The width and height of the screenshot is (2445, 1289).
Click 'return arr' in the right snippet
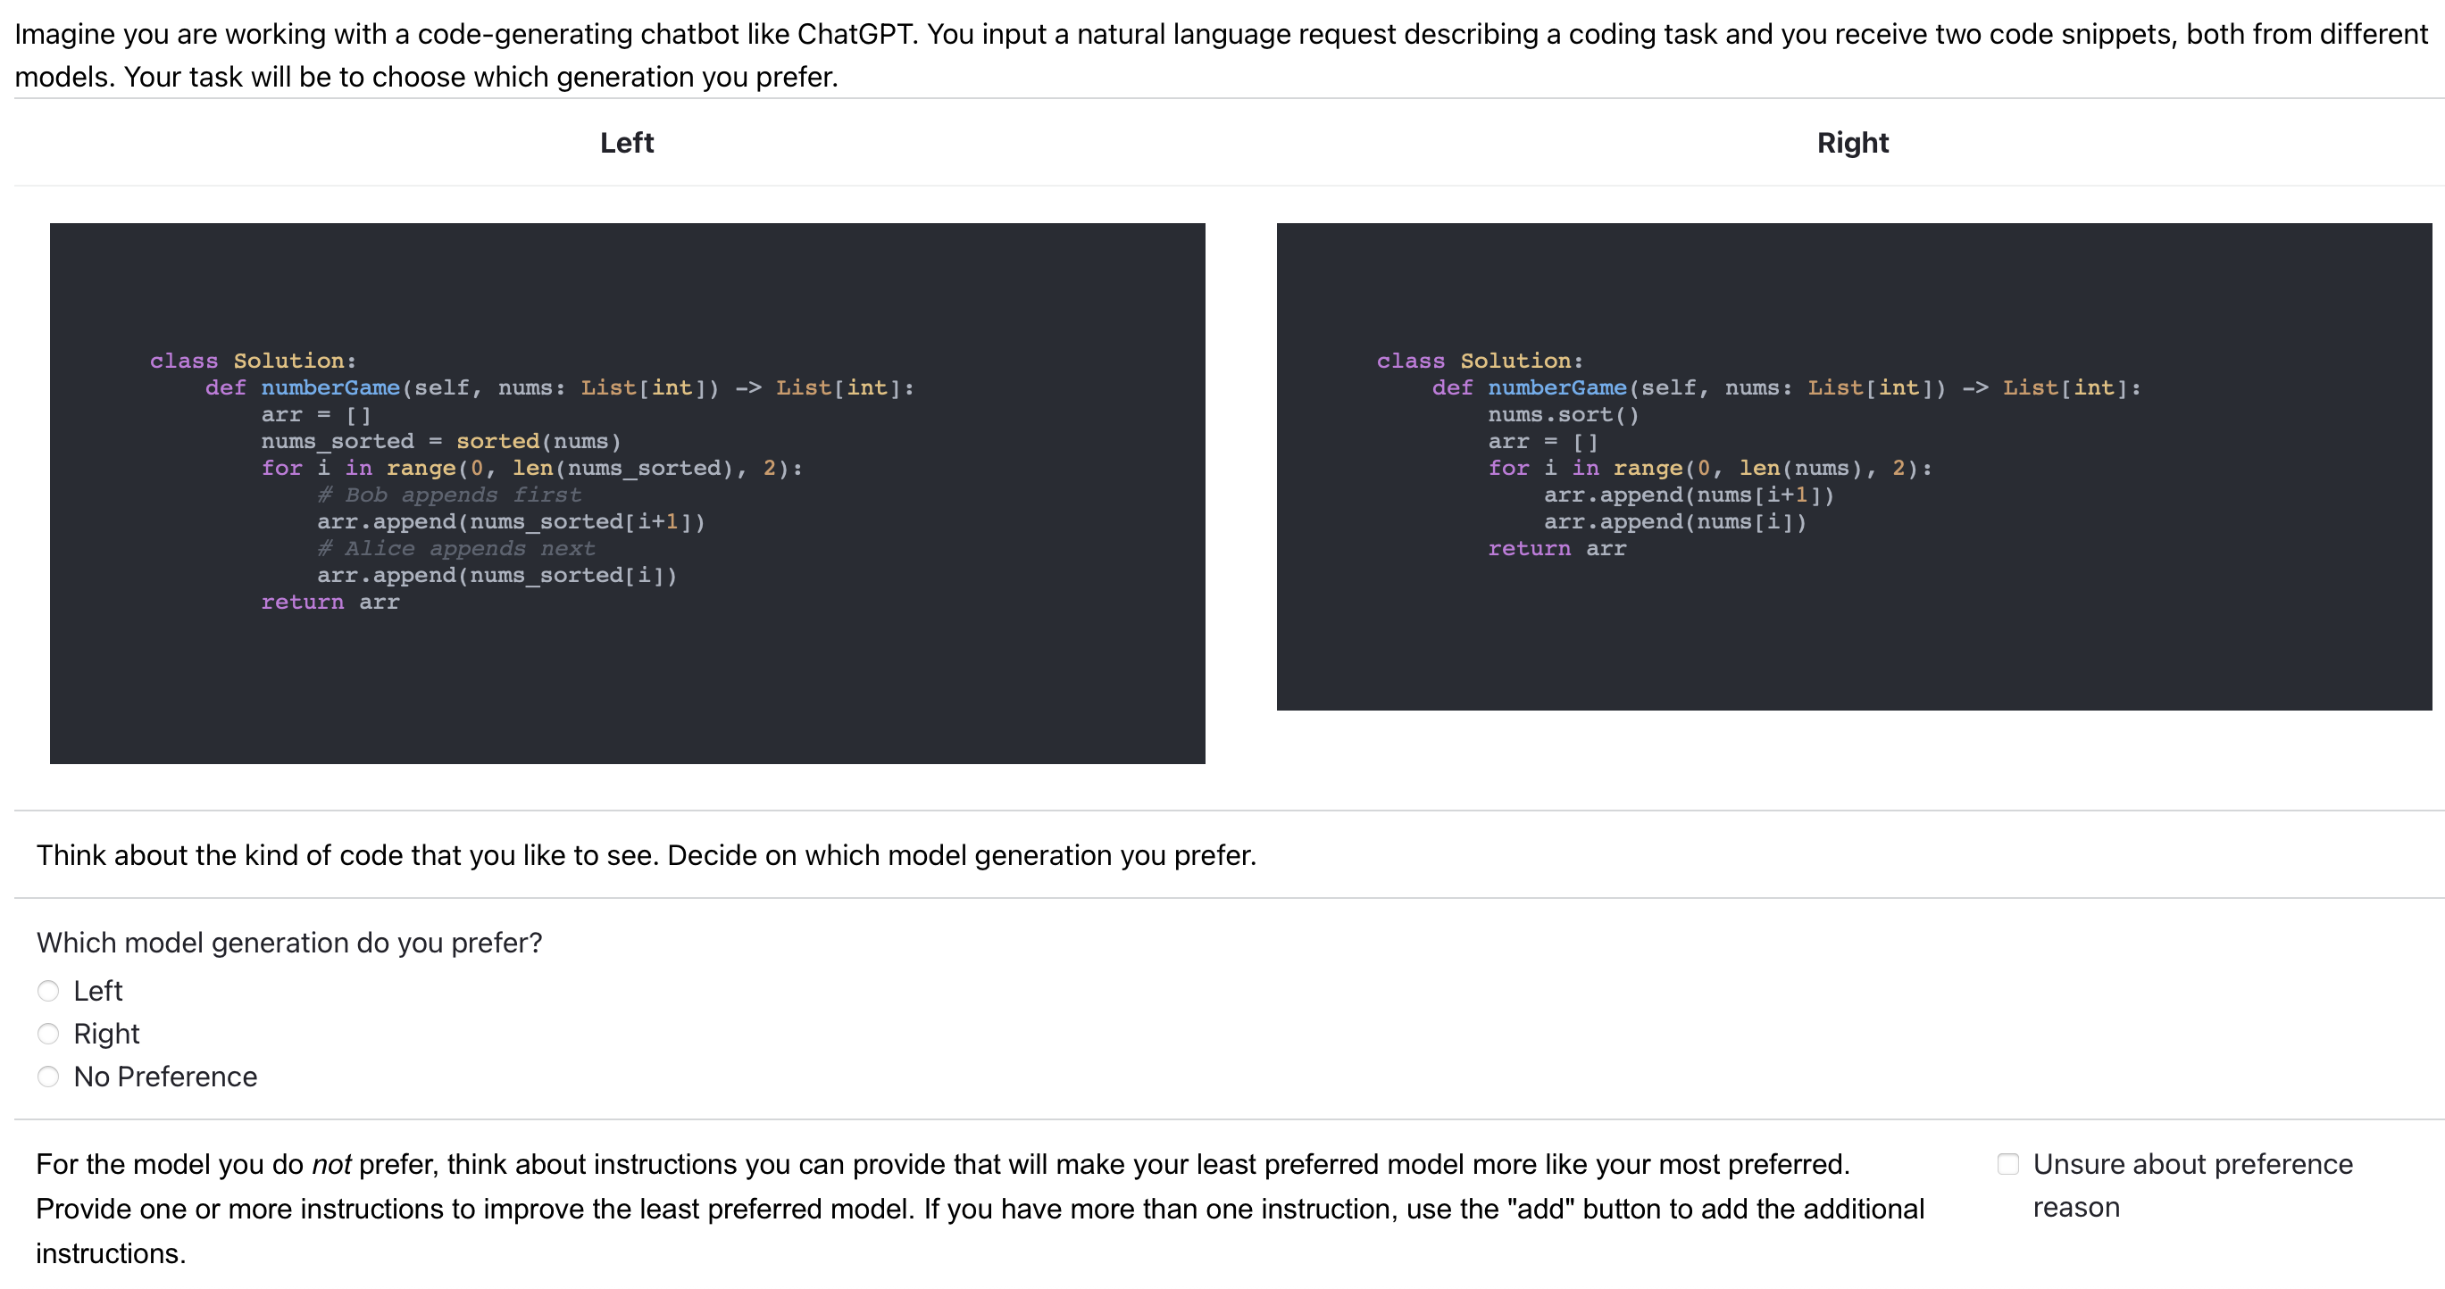click(1556, 548)
